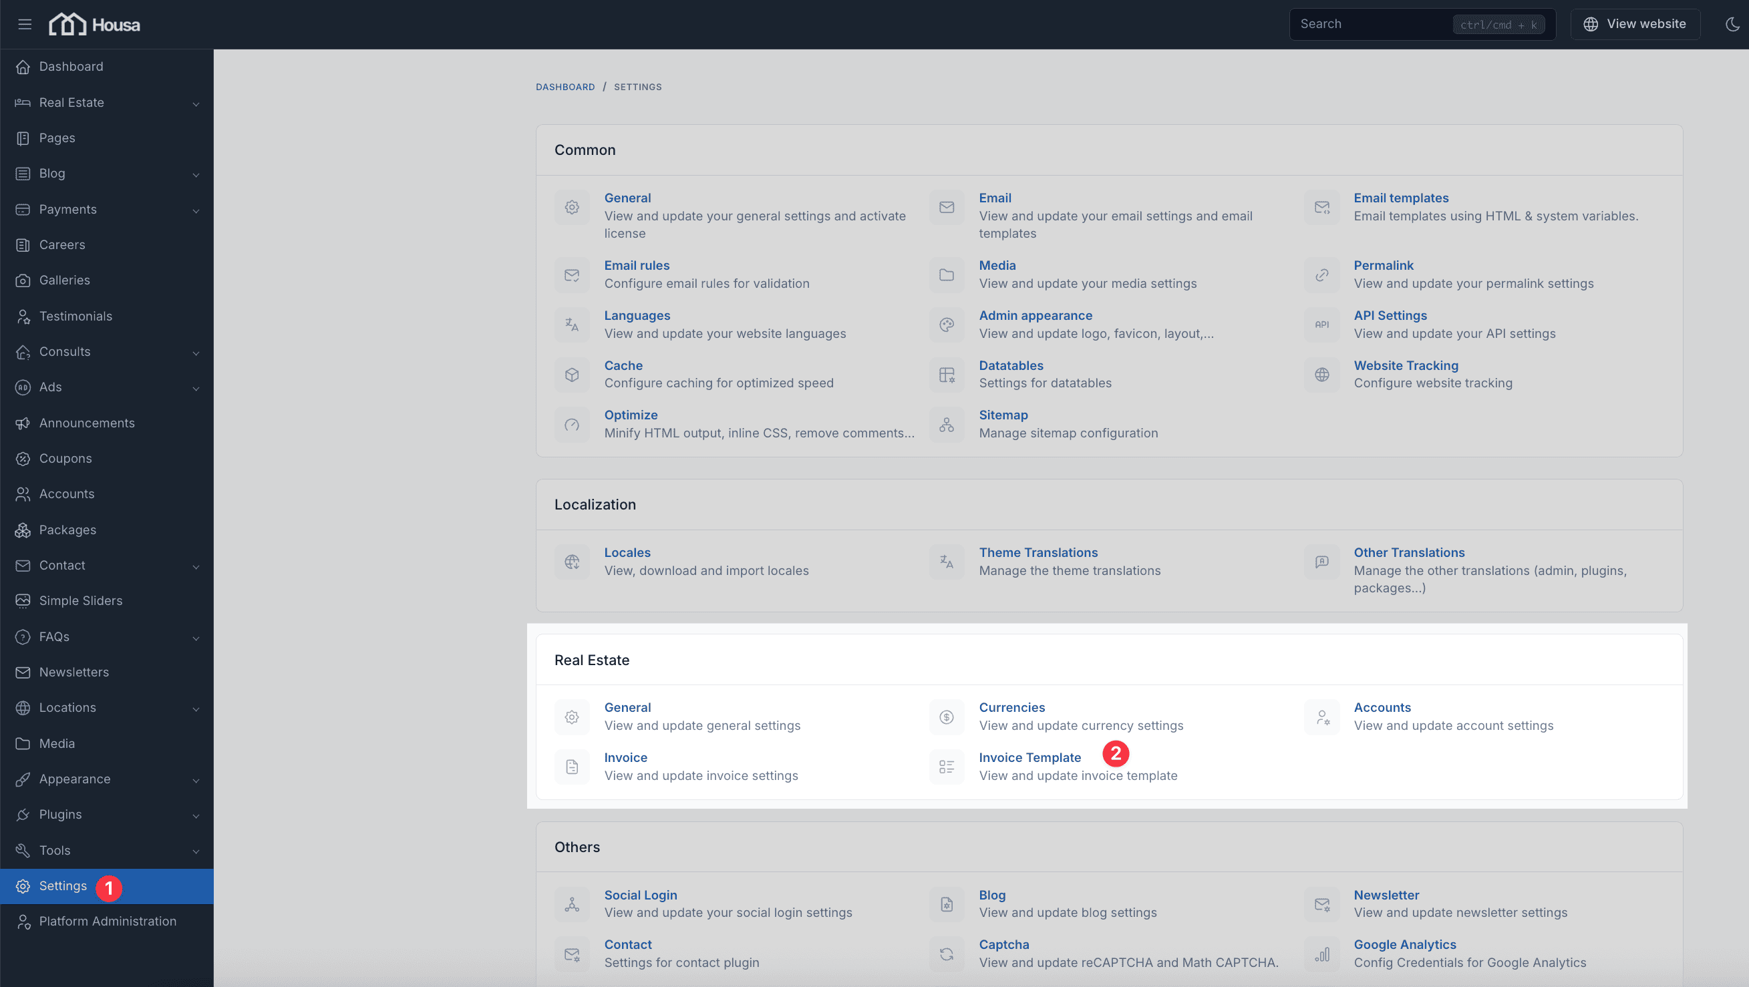
Task: Open Galleries in the sidebar
Action: pyautogui.click(x=107, y=280)
